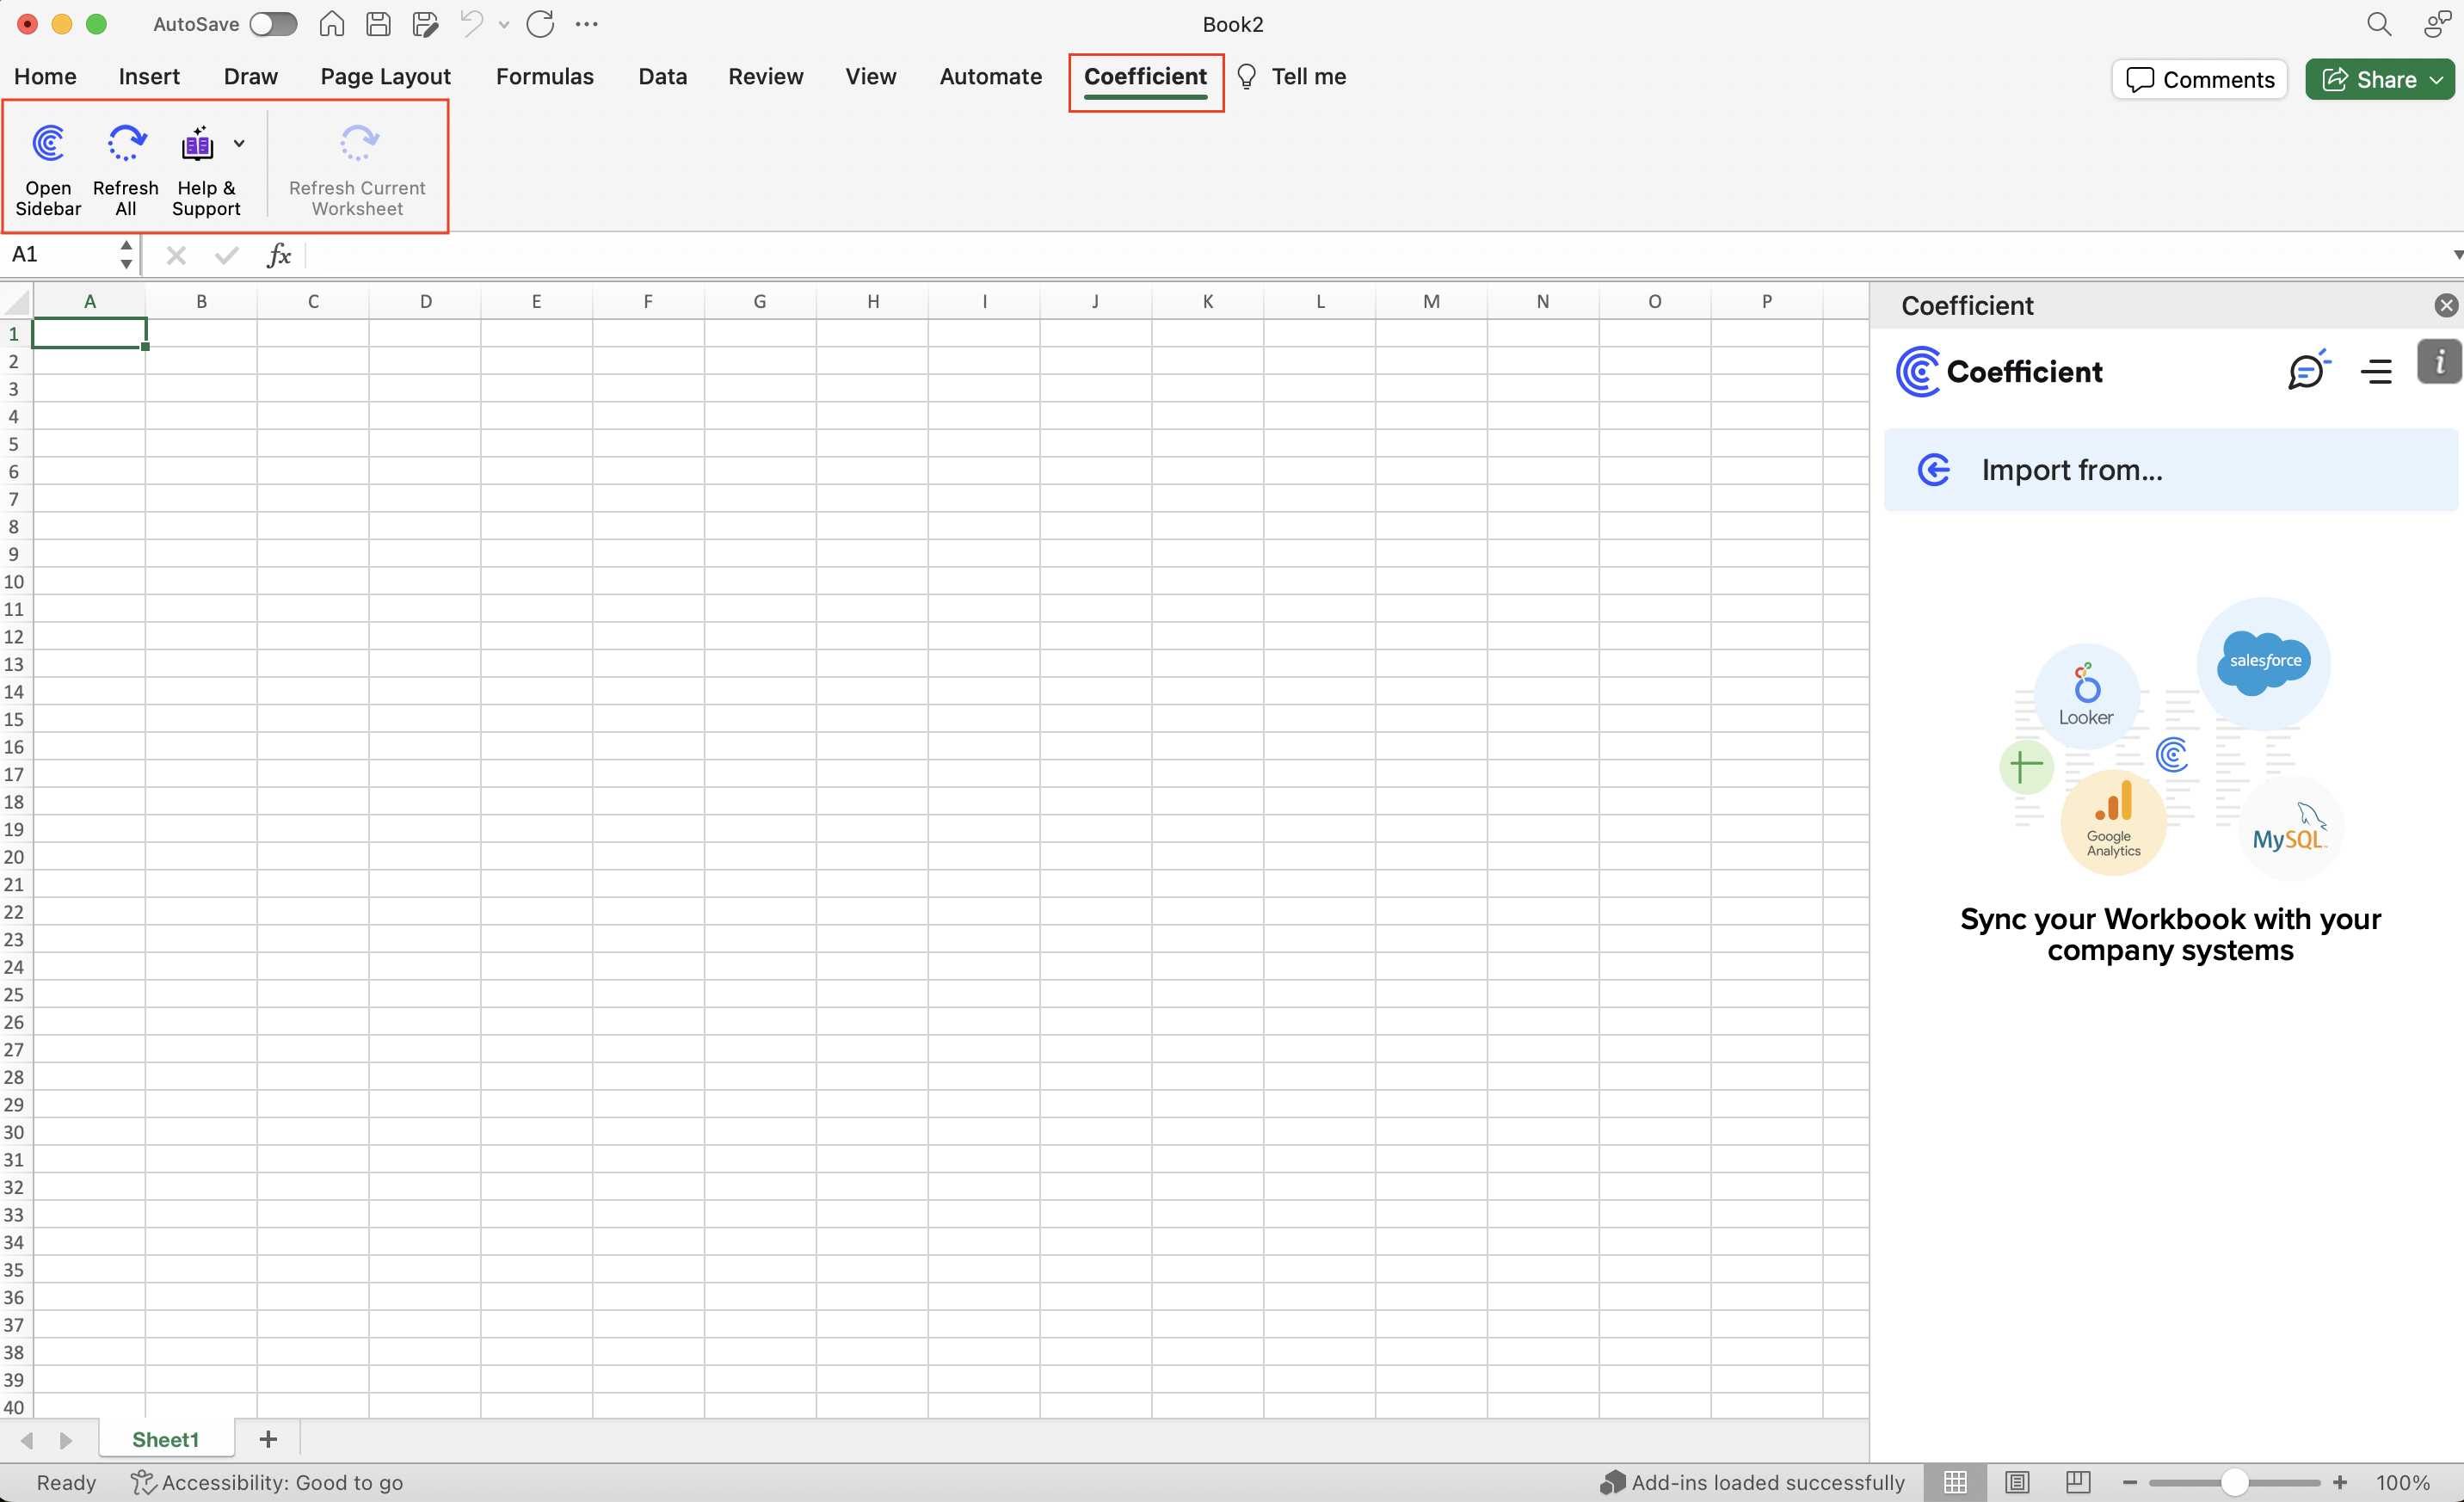Click the Home icon in title bar
Viewport: 2464px width, 1502px height.
(332, 24)
